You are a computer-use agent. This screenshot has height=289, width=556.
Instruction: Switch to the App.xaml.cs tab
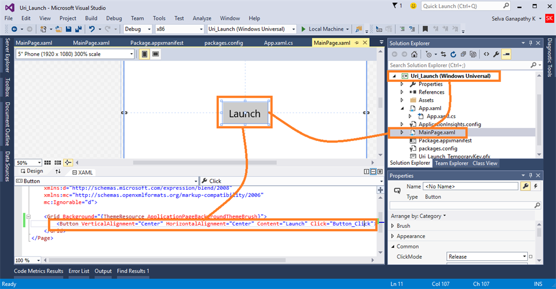[279, 42]
